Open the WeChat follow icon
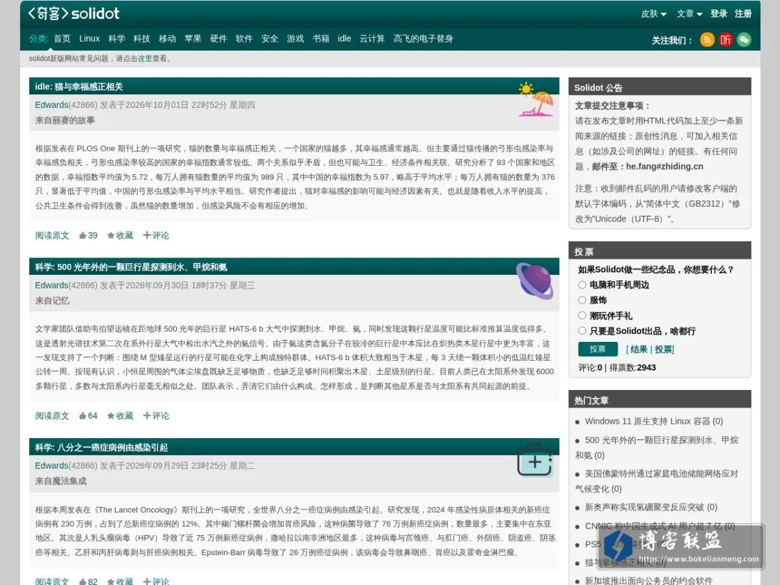Image resolution: width=780 pixels, height=585 pixels. tap(744, 40)
